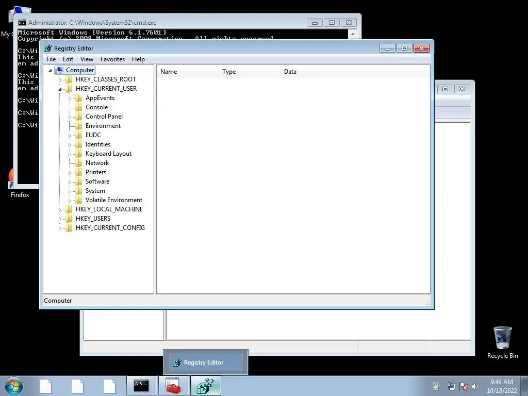Select the Registry Editor taskbar preview thumbnail
Image resolution: width=528 pixels, height=396 pixels.
tap(206, 362)
